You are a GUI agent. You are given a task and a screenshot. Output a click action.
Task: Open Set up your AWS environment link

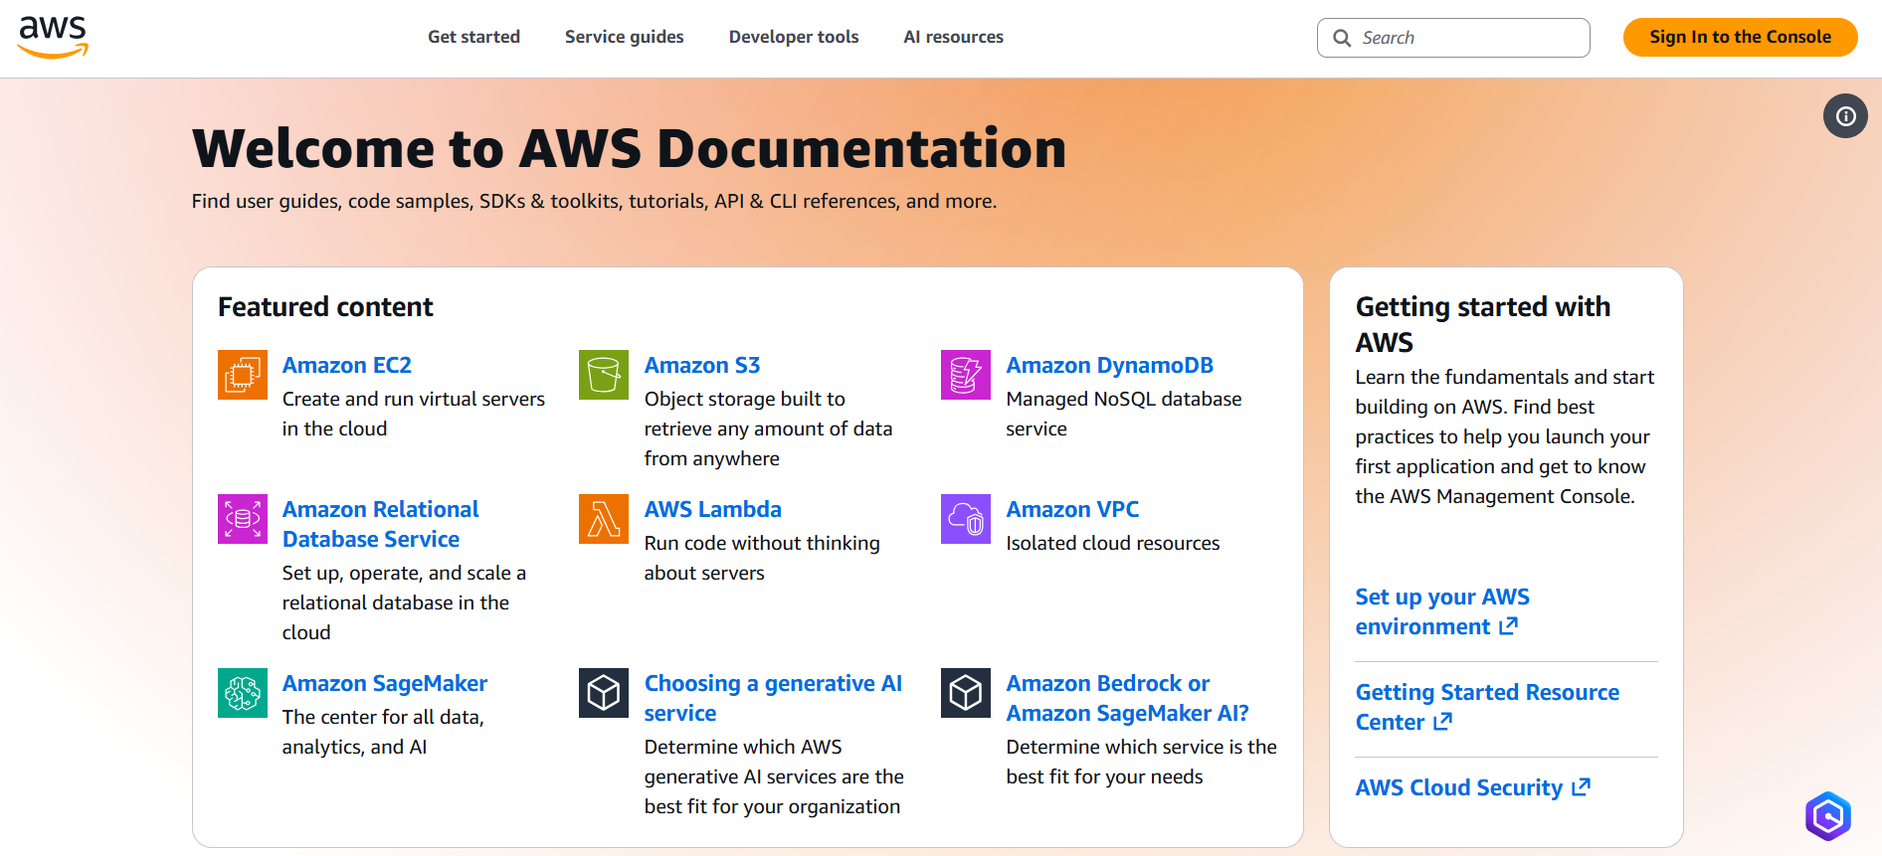(1441, 611)
